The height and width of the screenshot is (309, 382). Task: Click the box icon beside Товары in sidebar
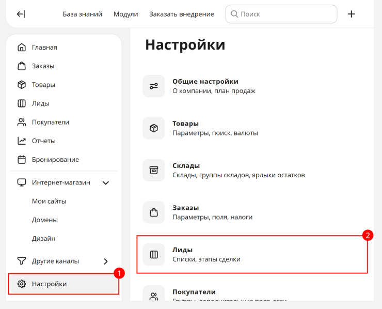point(22,85)
